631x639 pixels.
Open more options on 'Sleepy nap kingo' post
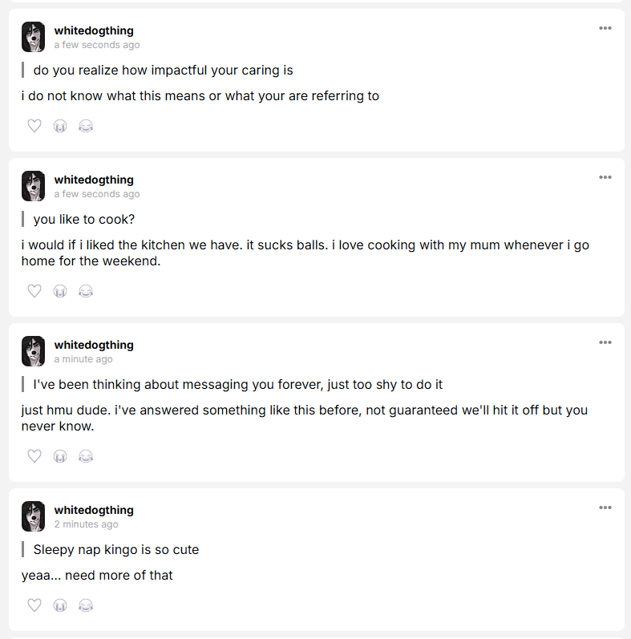[x=605, y=508]
